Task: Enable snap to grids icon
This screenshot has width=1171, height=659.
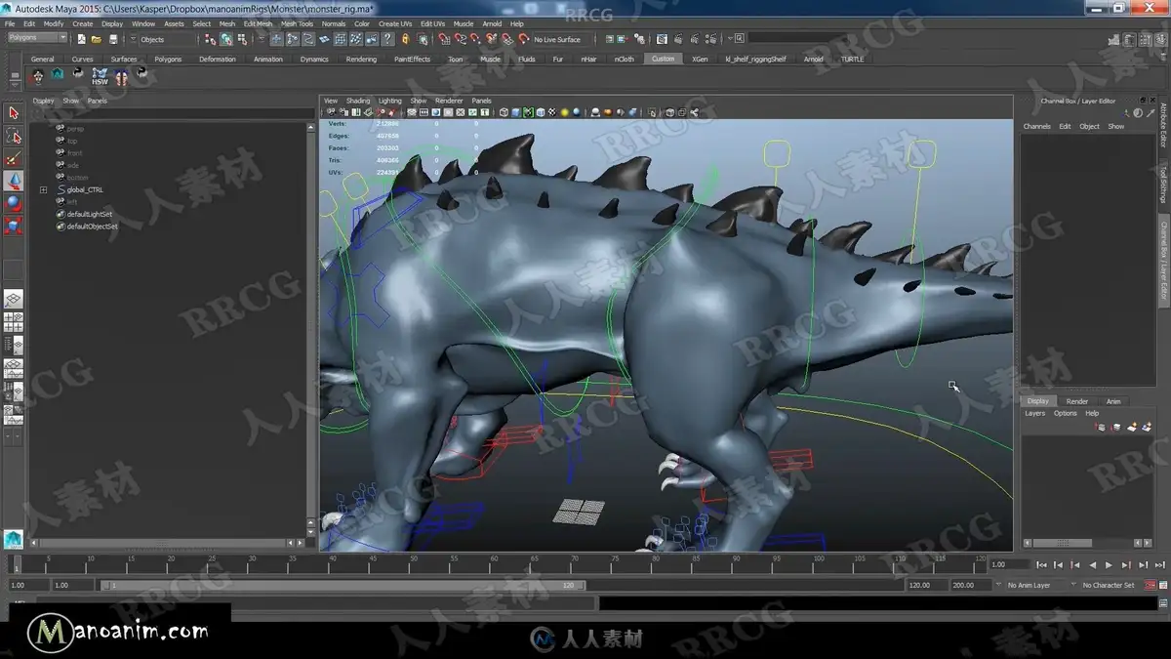Action: click(x=340, y=39)
